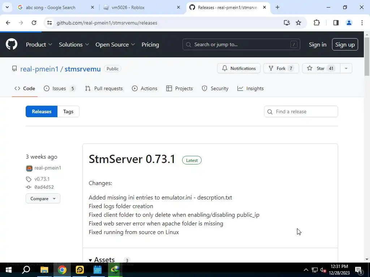This screenshot has height=277, width=370.
Task: Expand the Compare dropdown
Action: (43, 199)
